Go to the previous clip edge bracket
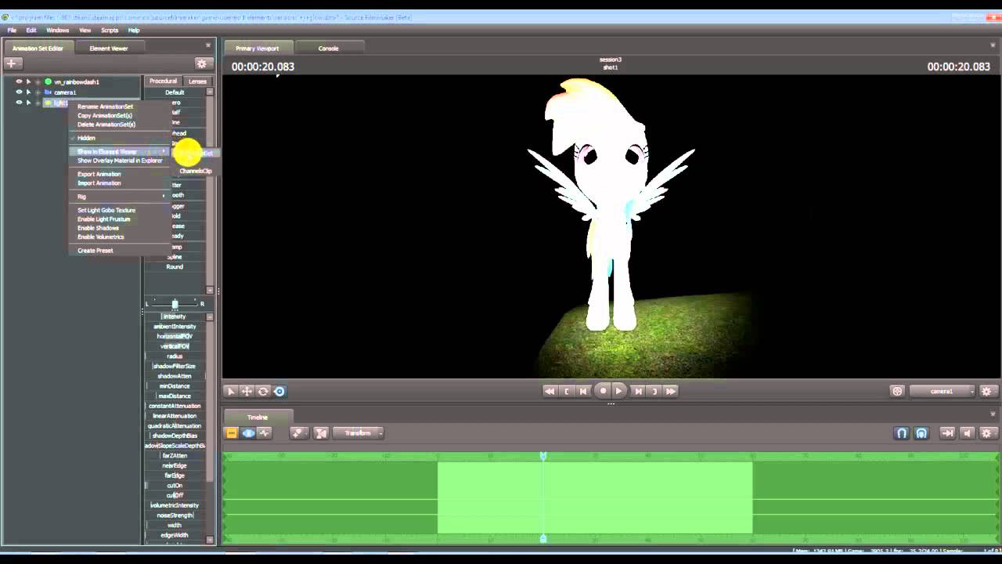This screenshot has height=564, width=1002. pos(568,391)
